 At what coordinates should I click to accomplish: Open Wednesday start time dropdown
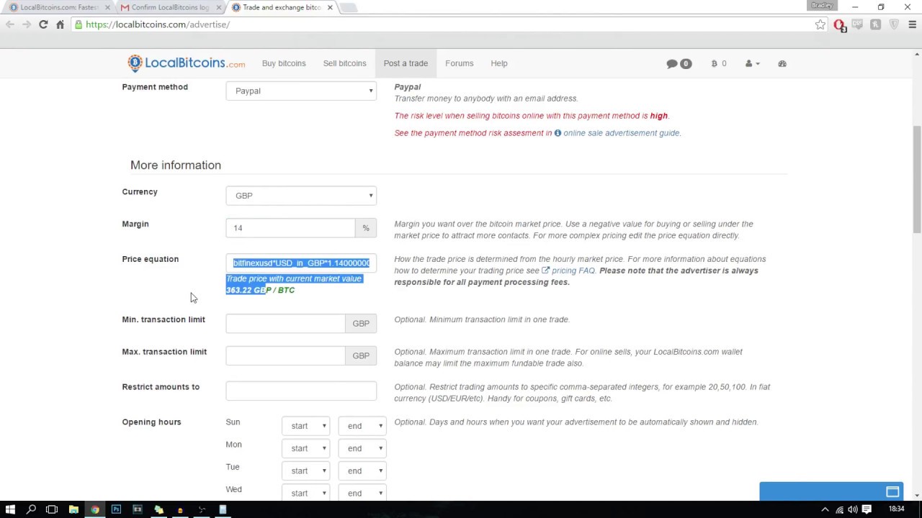click(x=306, y=493)
